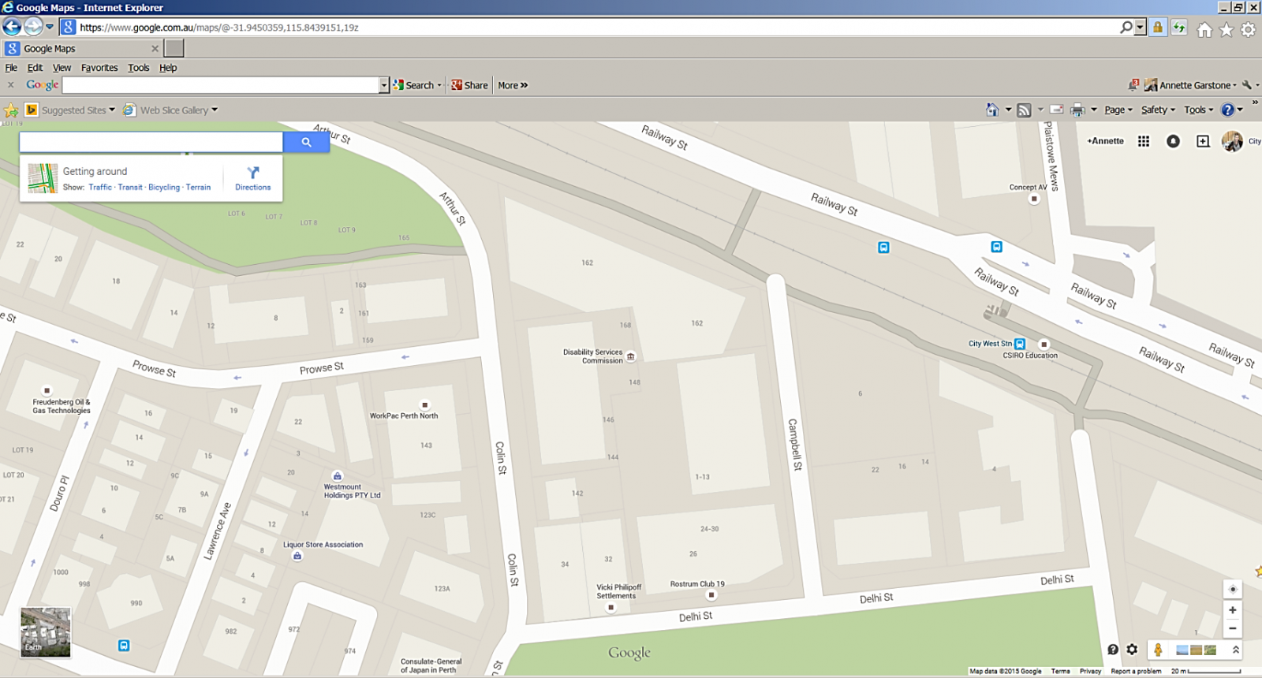This screenshot has width=1262, height=678.
Task: Open the Safety dropdown menu
Action: tap(1158, 110)
